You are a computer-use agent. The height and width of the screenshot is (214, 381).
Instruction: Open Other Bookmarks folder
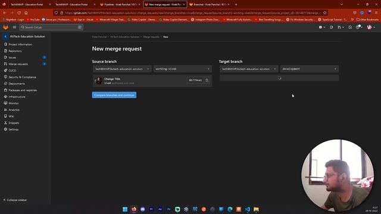coord(368,20)
